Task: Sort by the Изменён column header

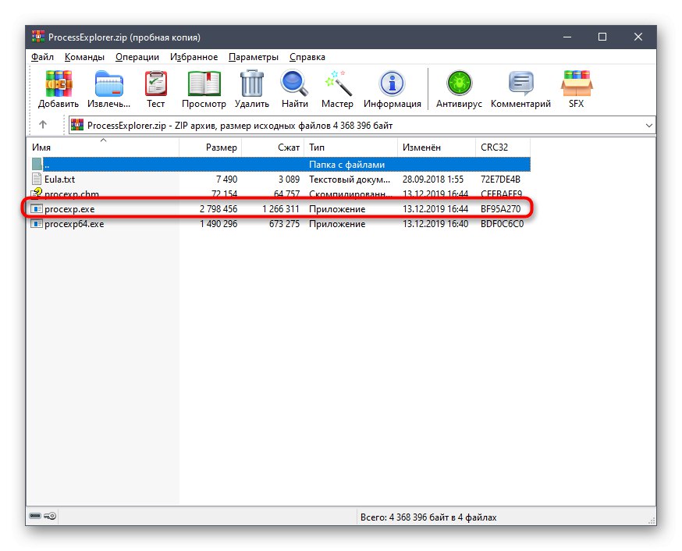Action: coord(436,147)
